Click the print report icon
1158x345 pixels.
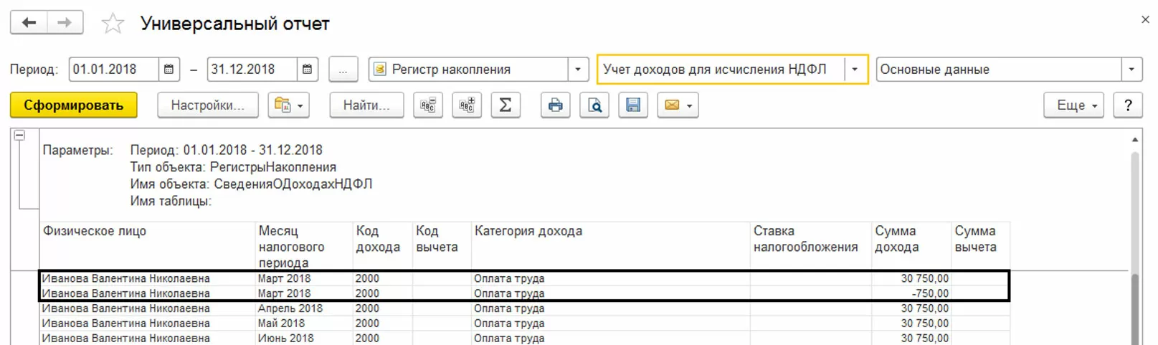(555, 105)
